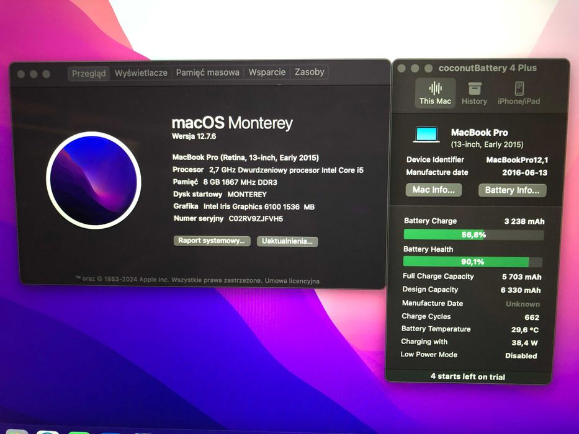Click the Uaktualnienia button

point(287,241)
